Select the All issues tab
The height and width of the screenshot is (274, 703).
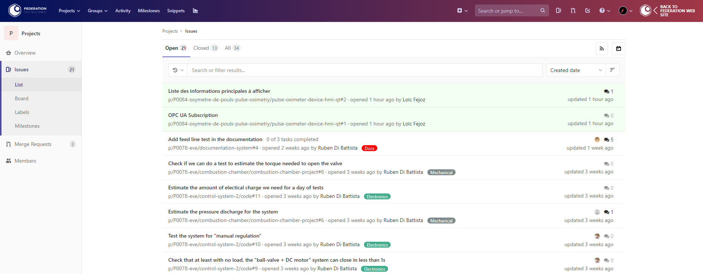(232, 48)
